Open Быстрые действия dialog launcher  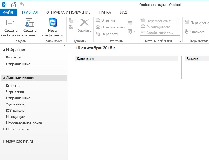click(180, 41)
